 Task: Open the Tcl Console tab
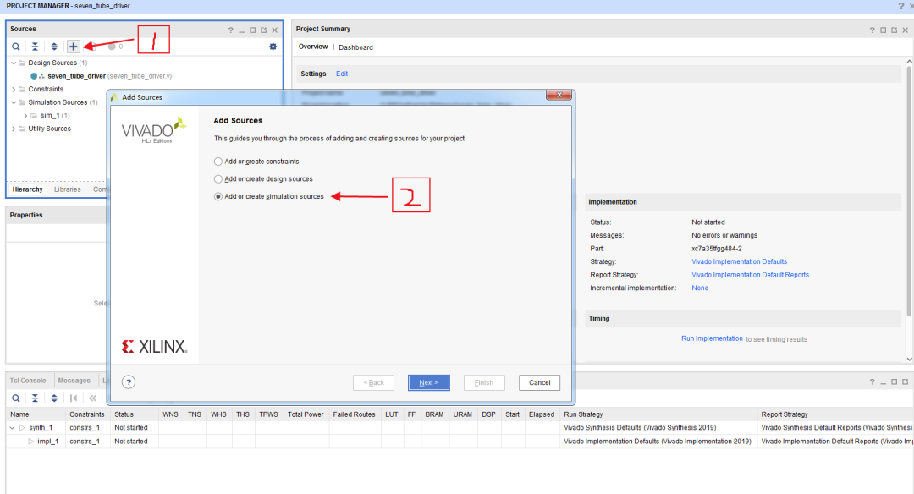click(x=28, y=381)
